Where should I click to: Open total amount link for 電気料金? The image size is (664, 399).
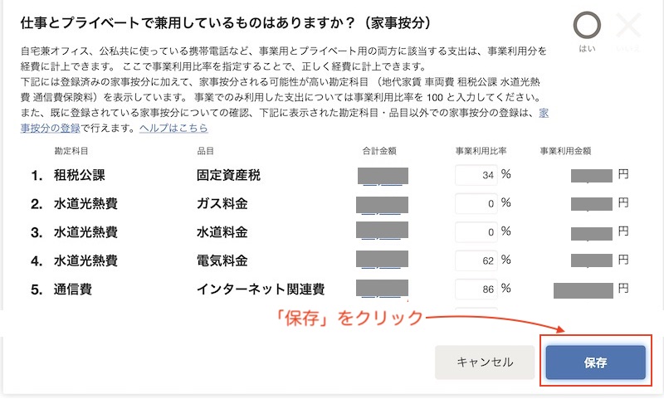coord(382,259)
